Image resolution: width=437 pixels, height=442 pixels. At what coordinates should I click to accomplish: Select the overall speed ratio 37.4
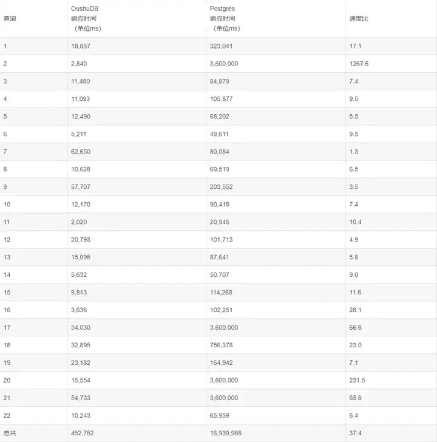click(x=355, y=433)
